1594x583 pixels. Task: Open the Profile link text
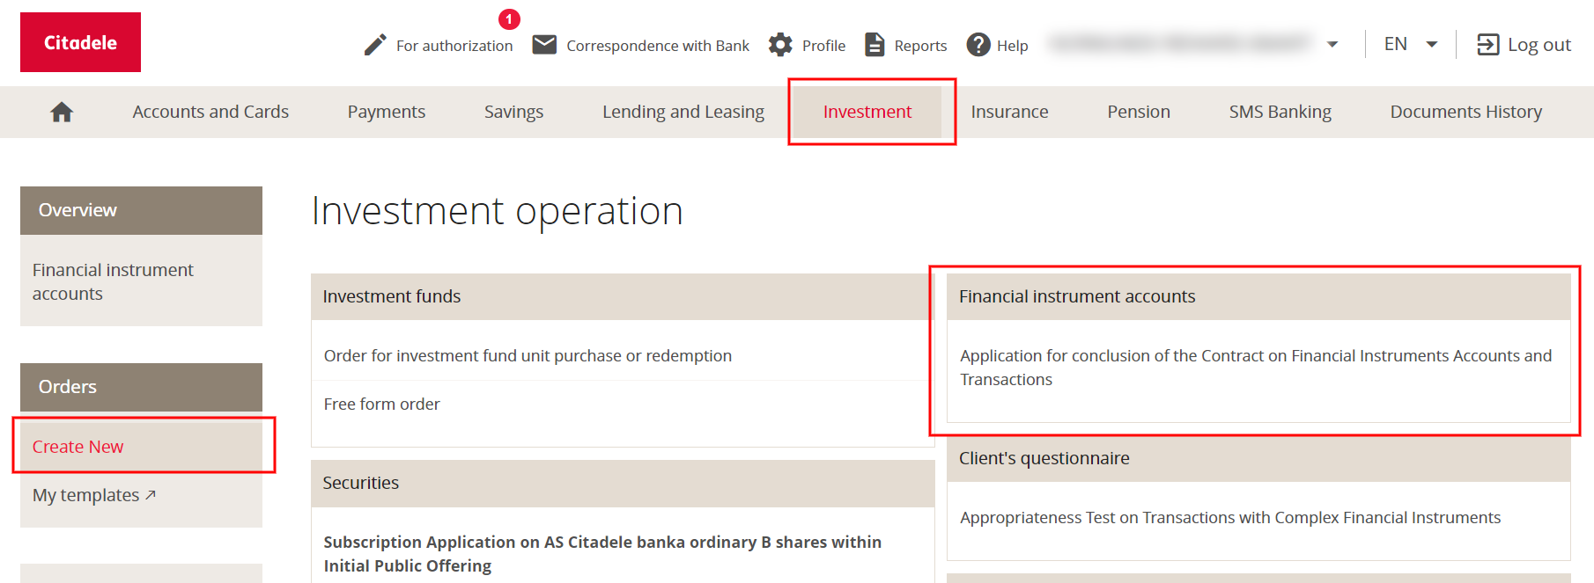tap(823, 46)
